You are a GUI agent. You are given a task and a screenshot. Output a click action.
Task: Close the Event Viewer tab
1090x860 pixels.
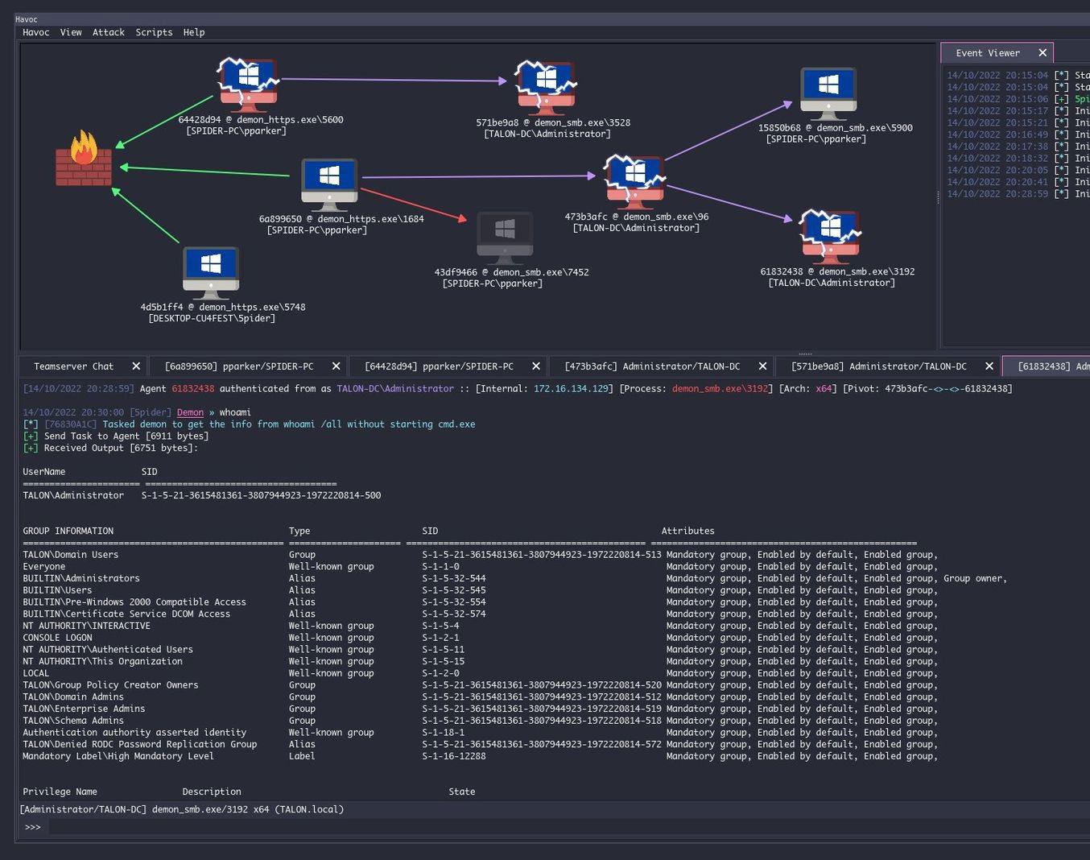click(x=1043, y=53)
